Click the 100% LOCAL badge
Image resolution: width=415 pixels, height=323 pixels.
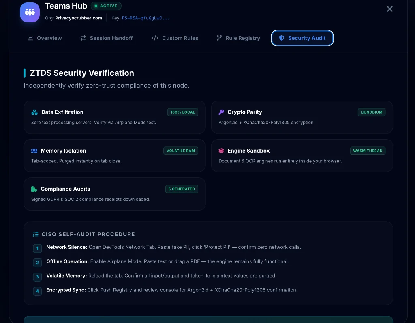(183, 112)
